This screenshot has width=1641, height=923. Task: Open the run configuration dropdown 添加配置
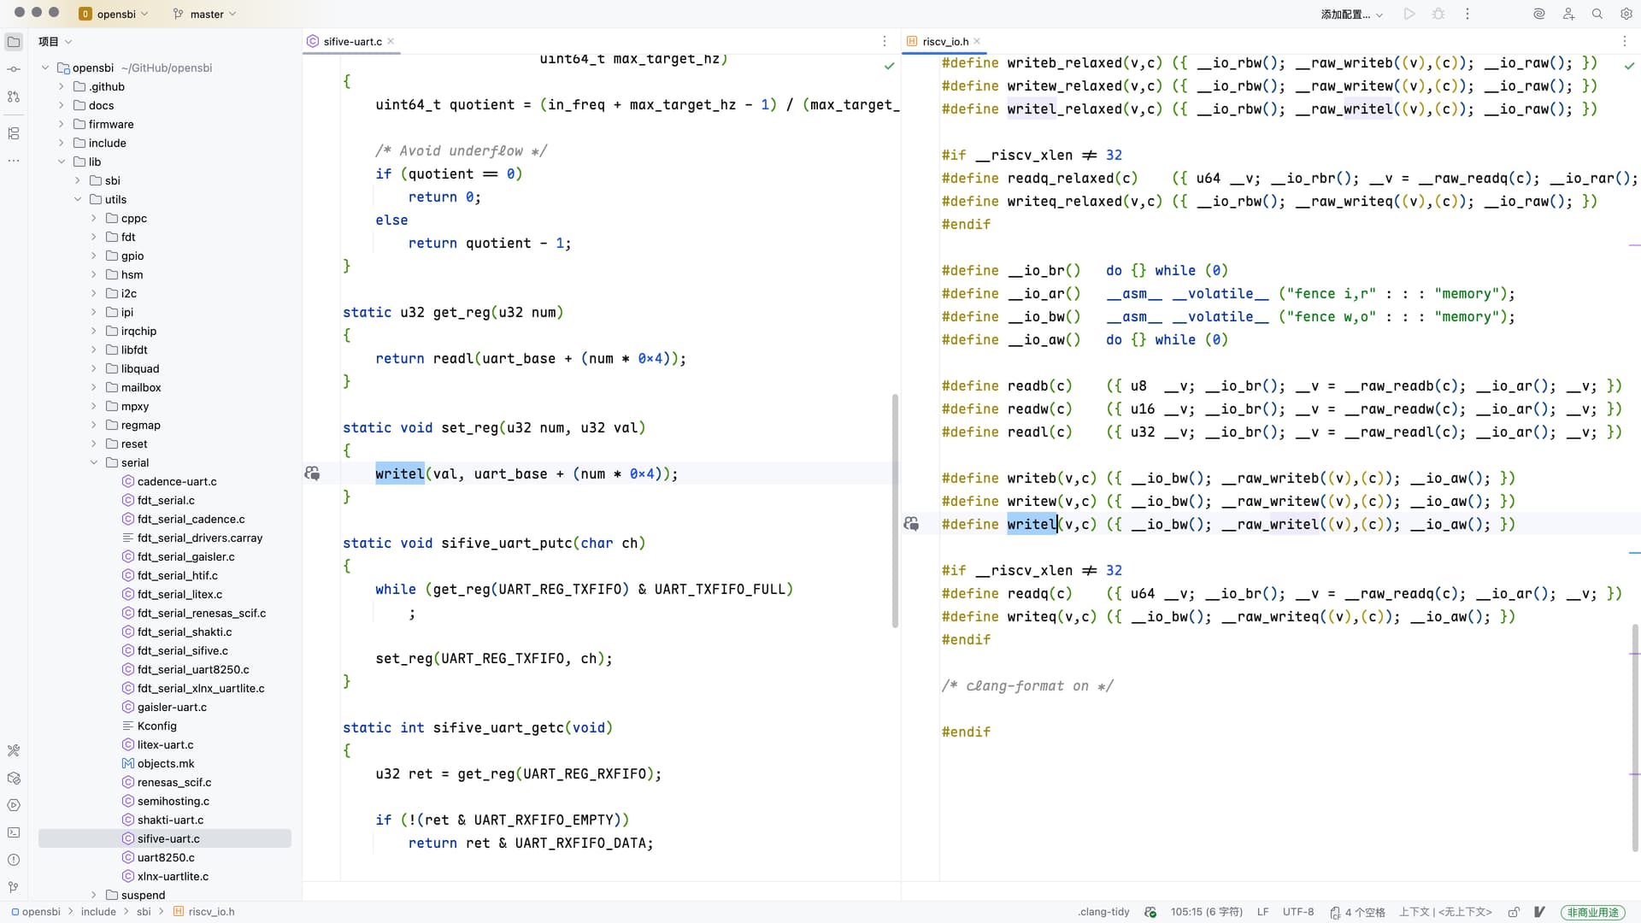coord(1351,14)
